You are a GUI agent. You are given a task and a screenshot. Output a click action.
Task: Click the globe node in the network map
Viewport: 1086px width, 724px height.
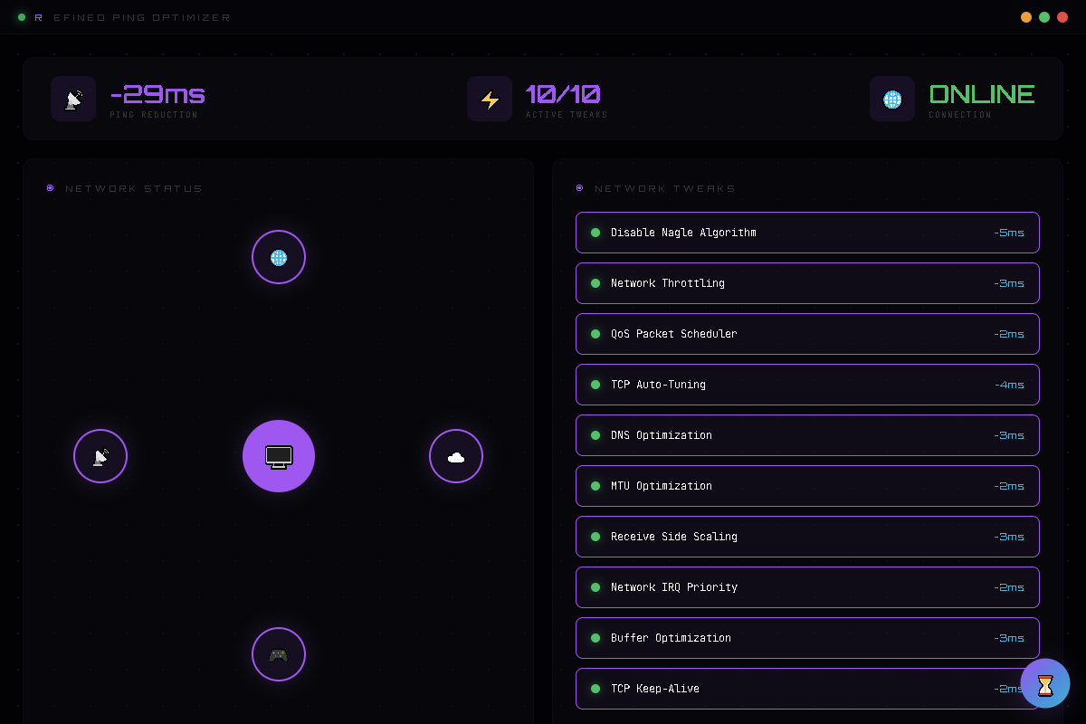tap(279, 257)
